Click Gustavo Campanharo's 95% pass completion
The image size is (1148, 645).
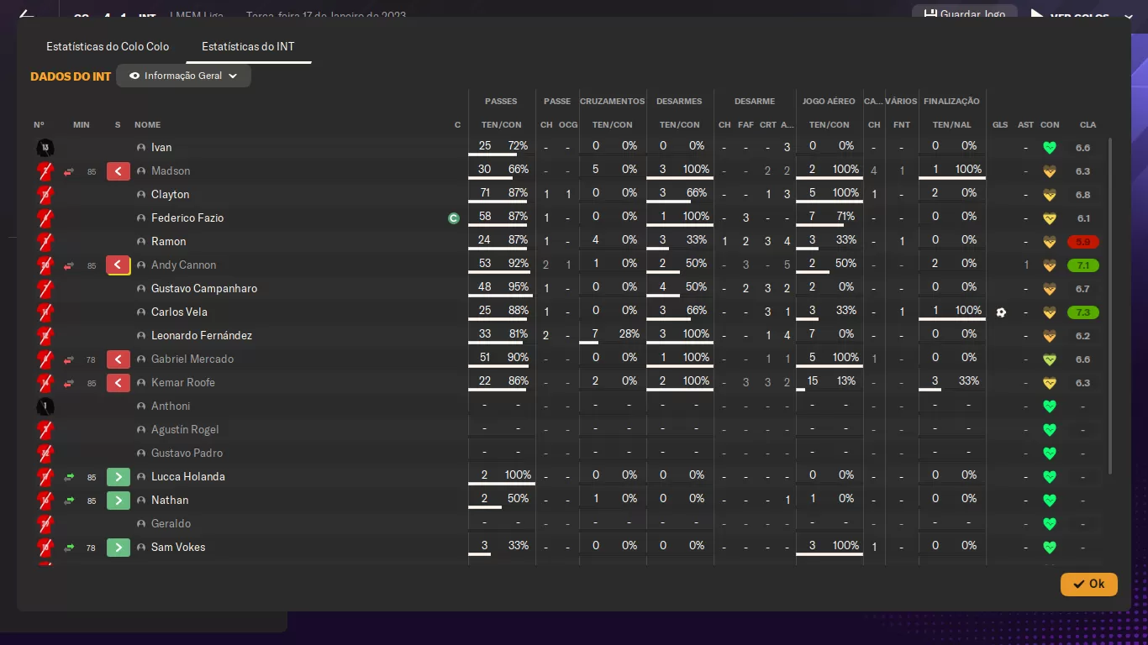pos(519,287)
